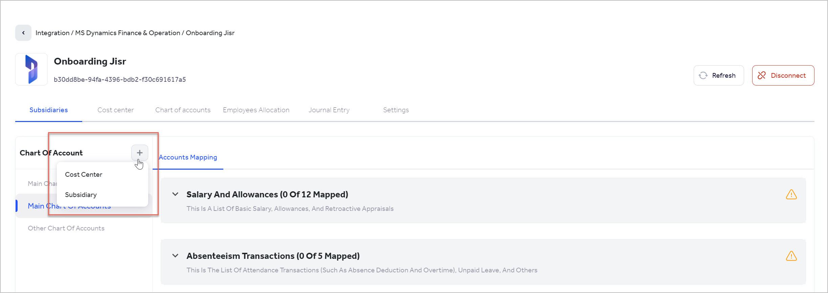This screenshot has height=293, width=828.
Task: Click the Dynamics connection identifier icon area
Action: 120,79
